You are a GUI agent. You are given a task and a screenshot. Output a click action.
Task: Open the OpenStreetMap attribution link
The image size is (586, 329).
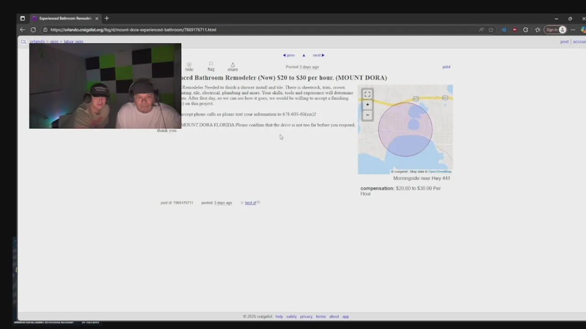click(439, 172)
